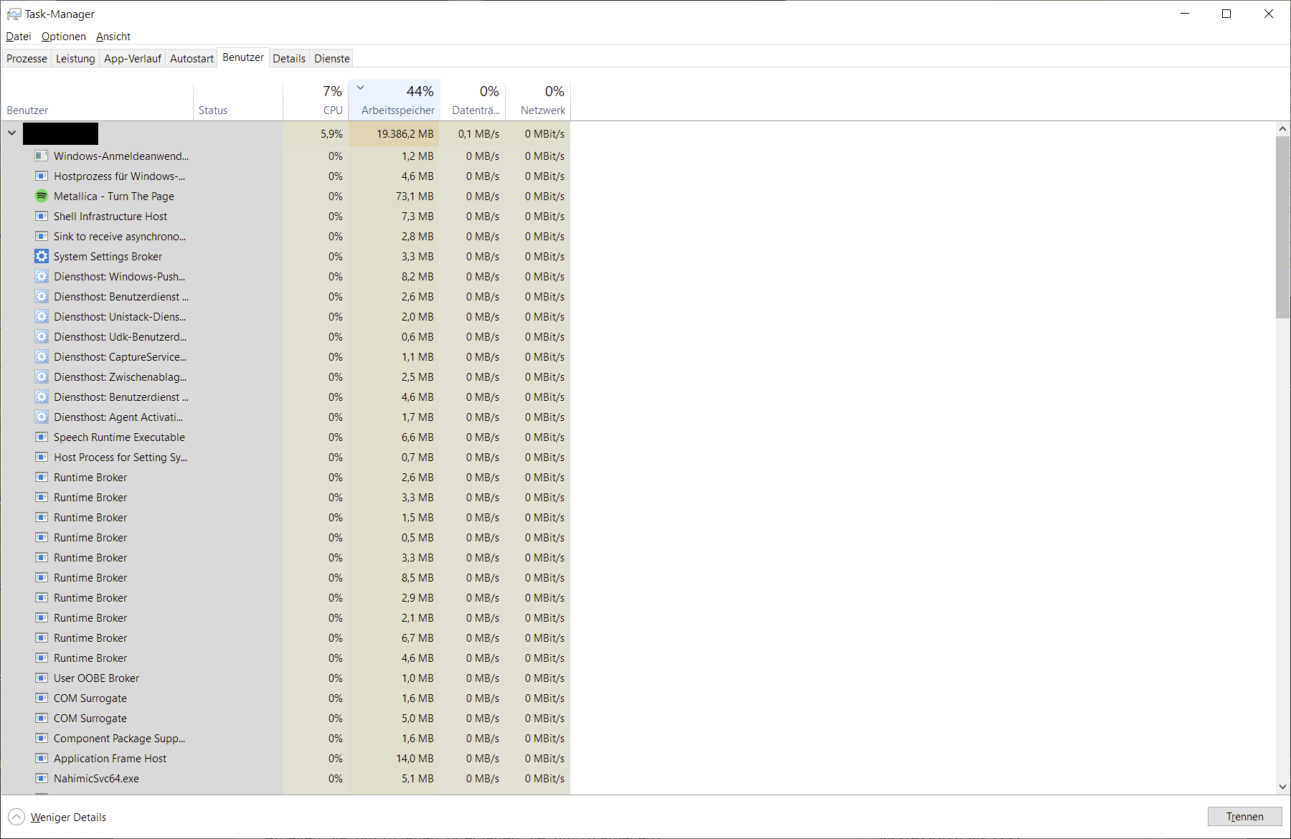Click the User OOBE Broker icon

tap(42, 678)
